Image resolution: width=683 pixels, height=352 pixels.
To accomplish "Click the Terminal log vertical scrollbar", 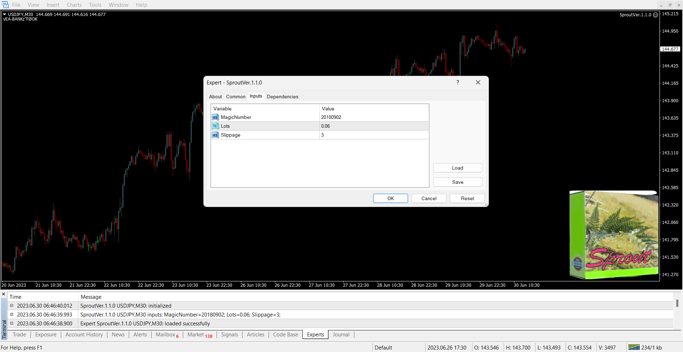I will (x=677, y=303).
